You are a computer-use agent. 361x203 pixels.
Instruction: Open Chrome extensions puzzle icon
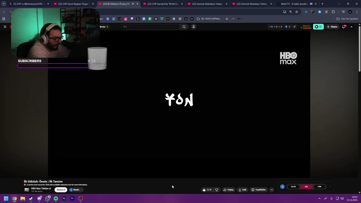coord(333,12)
